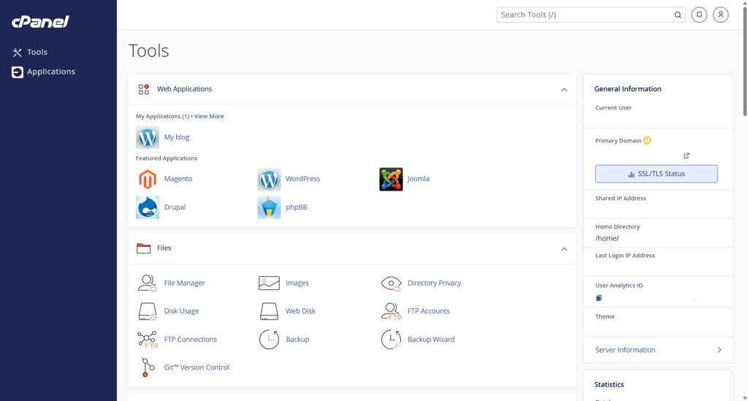Viewport: 748px width, 401px height.
Task: Click the /home/ directory value
Action: 607,238
